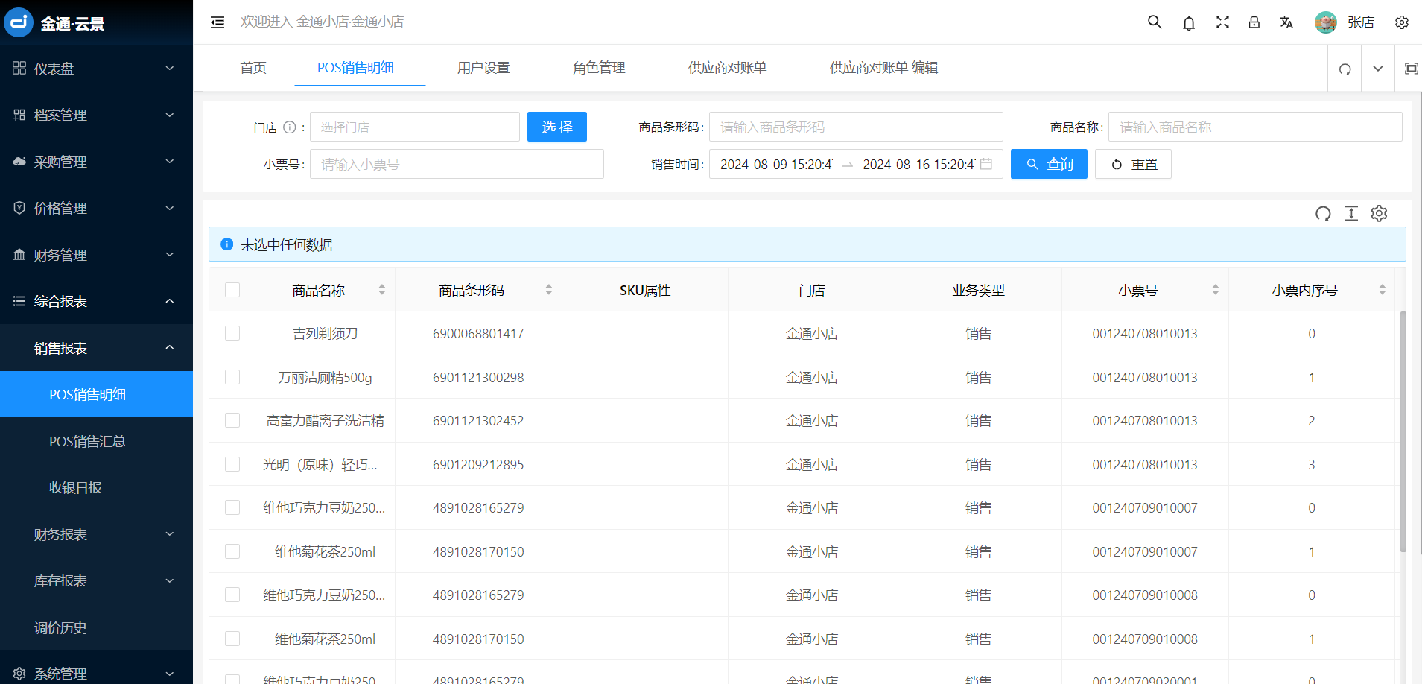This screenshot has width=1422, height=684.
Task: Refresh the table data icon
Action: coord(1323,214)
